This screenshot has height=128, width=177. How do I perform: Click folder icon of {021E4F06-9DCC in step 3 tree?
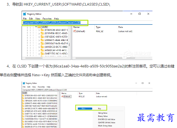[42, 33]
